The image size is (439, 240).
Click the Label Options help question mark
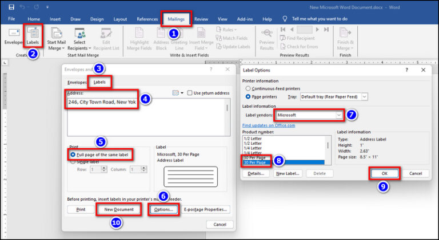[407, 70]
